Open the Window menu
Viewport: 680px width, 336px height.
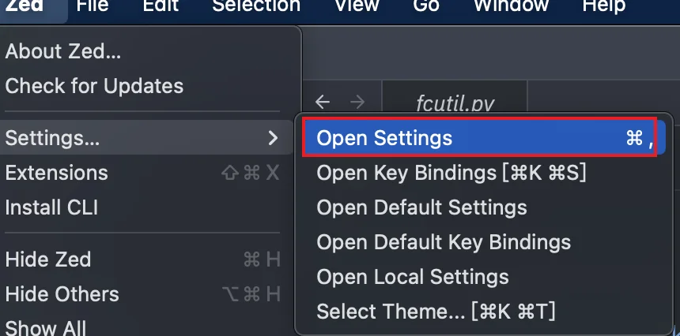tap(511, 6)
